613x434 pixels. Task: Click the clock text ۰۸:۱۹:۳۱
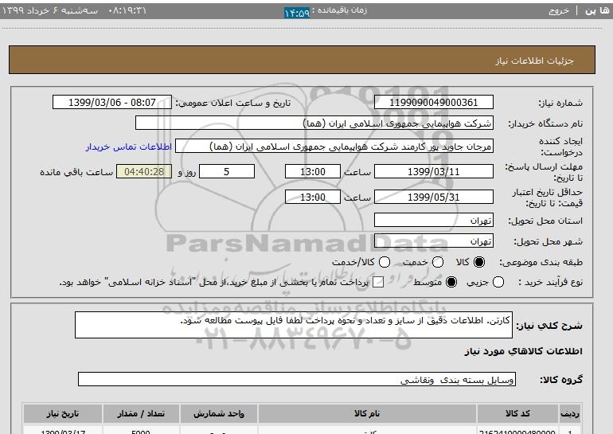point(127,10)
